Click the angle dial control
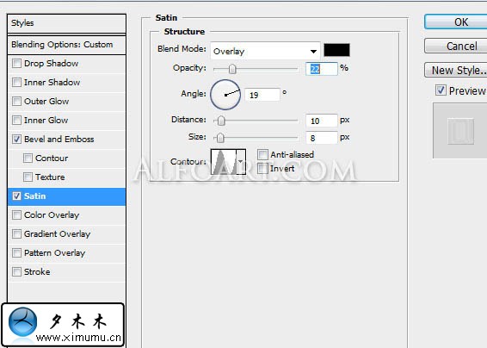 pos(225,95)
